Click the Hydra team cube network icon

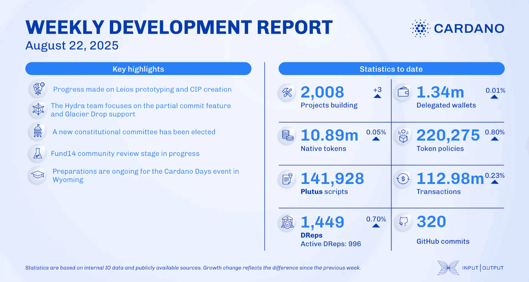click(x=38, y=110)
